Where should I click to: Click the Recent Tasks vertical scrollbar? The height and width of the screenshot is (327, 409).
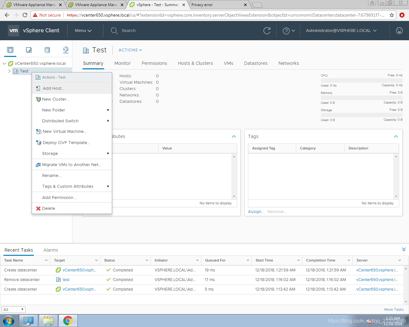tap(406, 285)
